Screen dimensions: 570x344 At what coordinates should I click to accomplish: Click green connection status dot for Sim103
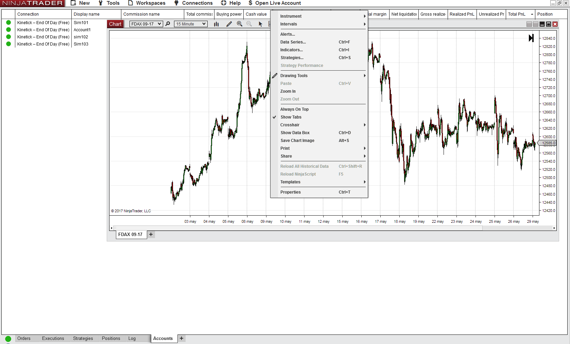(8, 44)
